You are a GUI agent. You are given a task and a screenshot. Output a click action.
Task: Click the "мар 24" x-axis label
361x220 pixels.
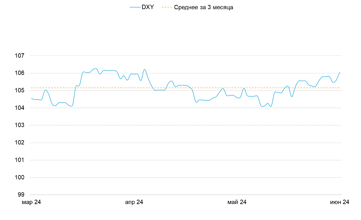coord(31,202)
